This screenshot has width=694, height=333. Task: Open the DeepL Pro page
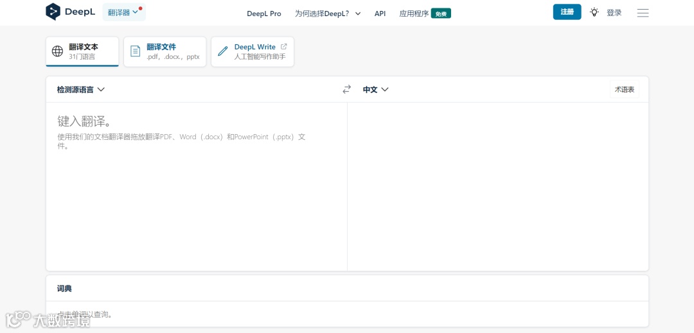pyautogui.click(x=264, y=13)
